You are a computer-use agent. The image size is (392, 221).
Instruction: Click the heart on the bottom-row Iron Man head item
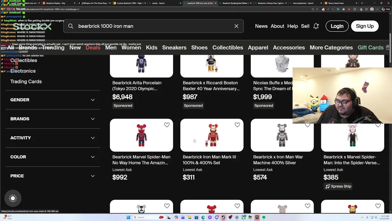(378, 206)
